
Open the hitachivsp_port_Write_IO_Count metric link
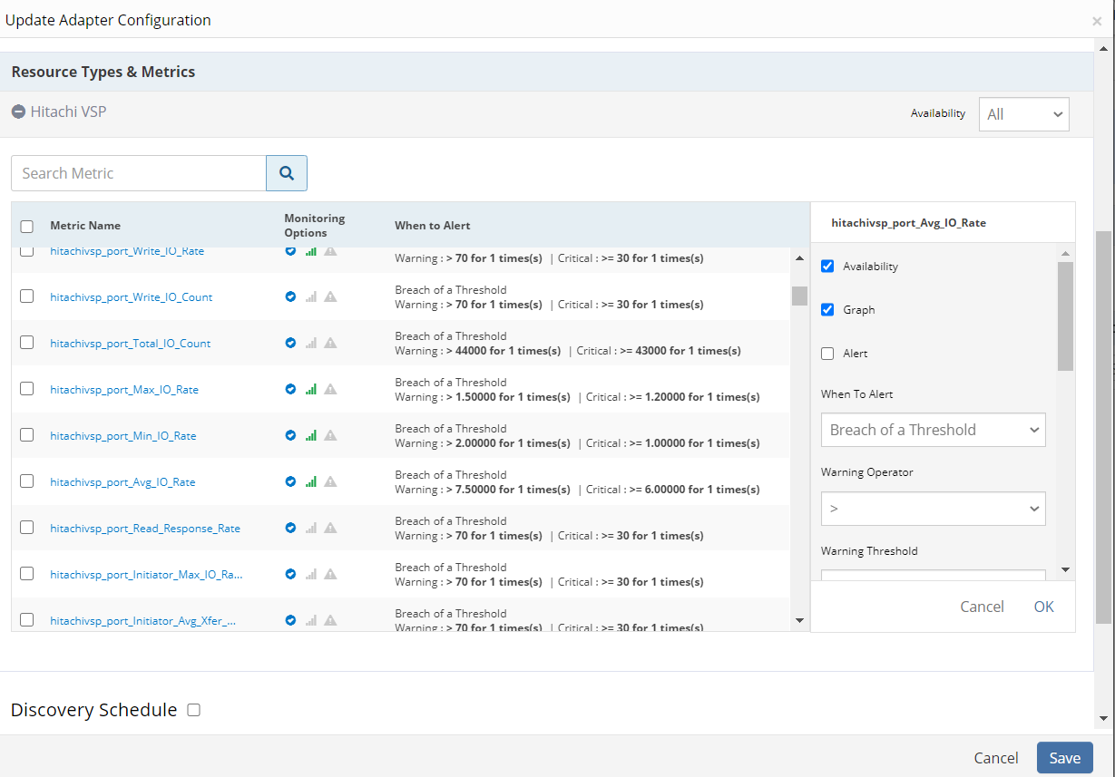132,297
